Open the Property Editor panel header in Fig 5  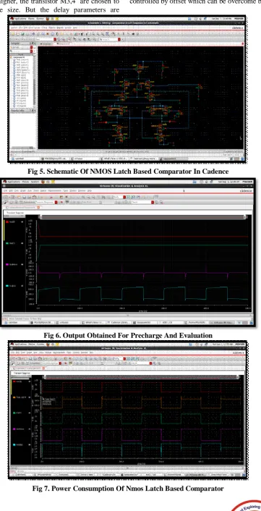click(23, 111)
